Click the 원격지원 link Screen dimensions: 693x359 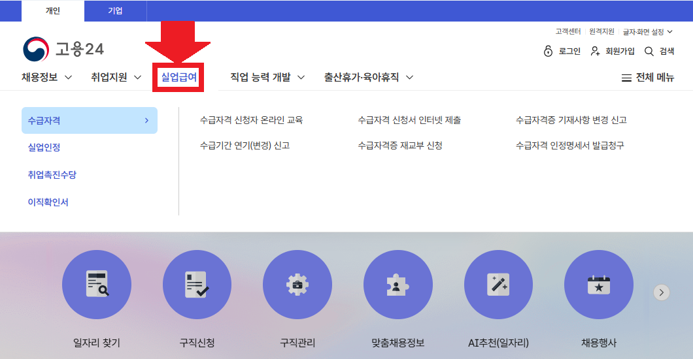point(601,32)
